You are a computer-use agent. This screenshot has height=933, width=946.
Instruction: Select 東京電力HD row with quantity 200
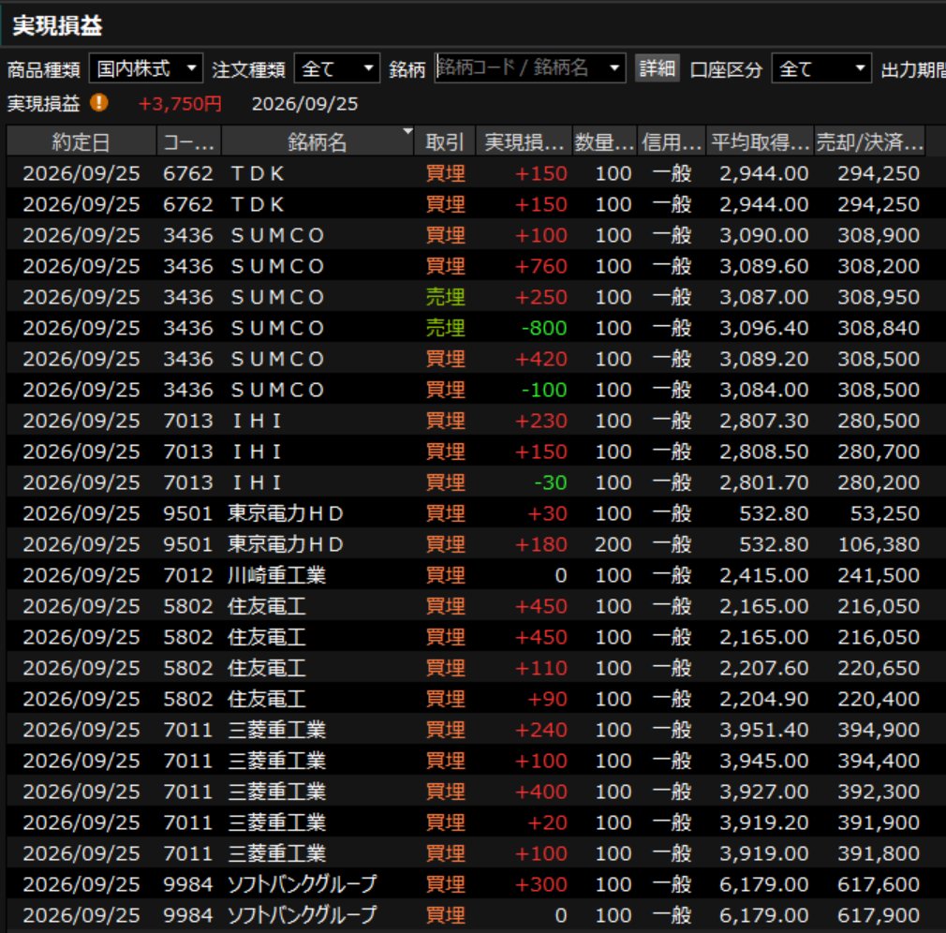point(466,543)
